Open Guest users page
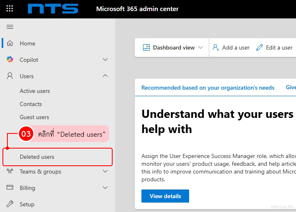296x212 pixels. [x=35, y=117]
